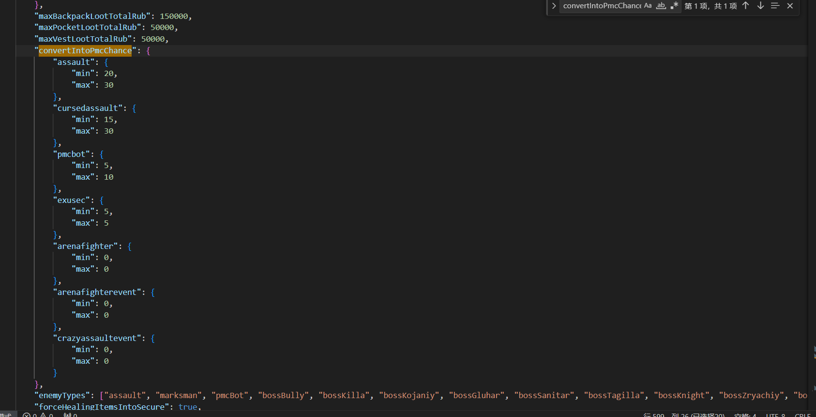
Task: Toggle Match Whole Word option
Action: click(661, 6)
